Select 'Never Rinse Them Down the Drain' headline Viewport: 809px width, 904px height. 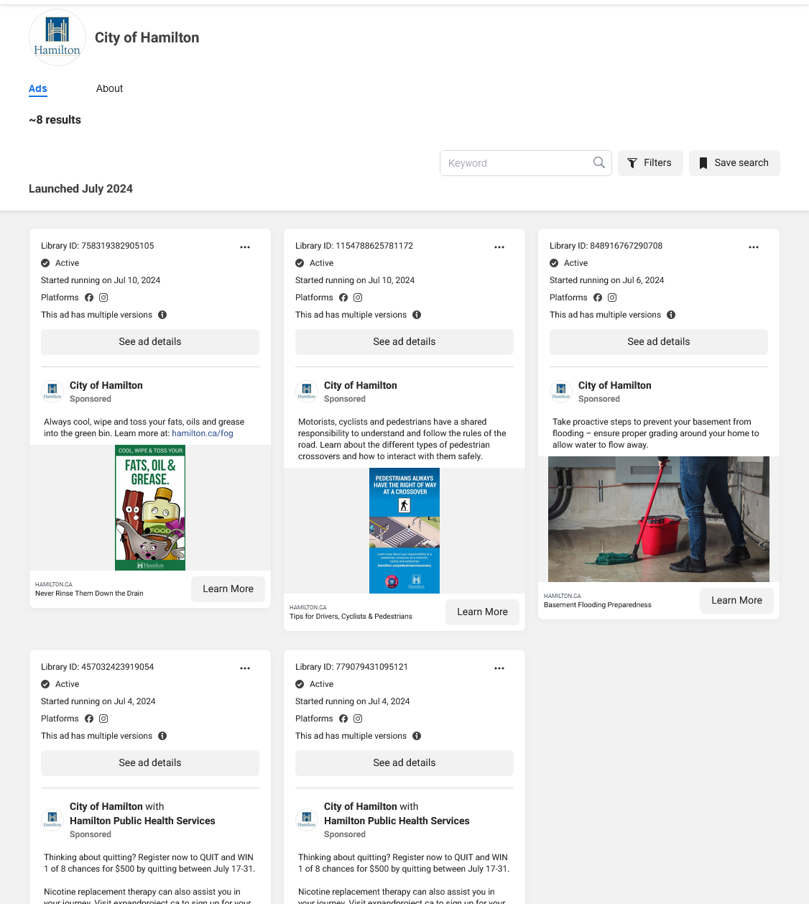click(x=89, y=594)
